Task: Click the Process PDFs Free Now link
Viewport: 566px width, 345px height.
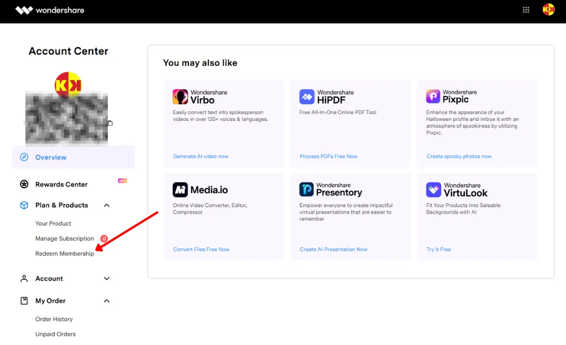Action: click(328, 156)
